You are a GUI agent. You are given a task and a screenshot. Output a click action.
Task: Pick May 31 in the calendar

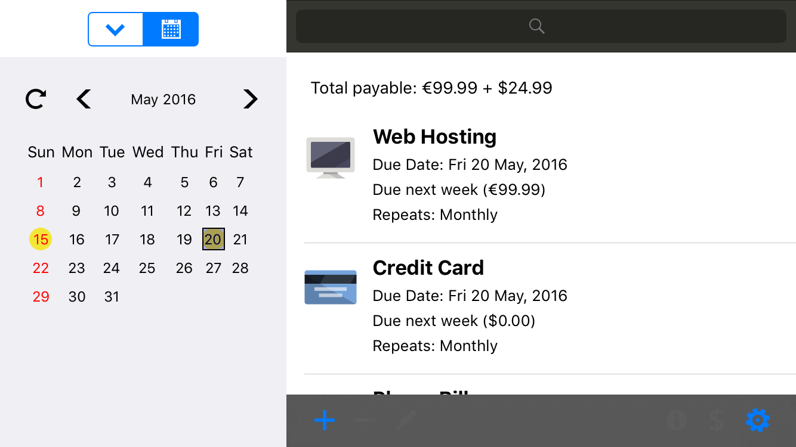pos(112,297)
